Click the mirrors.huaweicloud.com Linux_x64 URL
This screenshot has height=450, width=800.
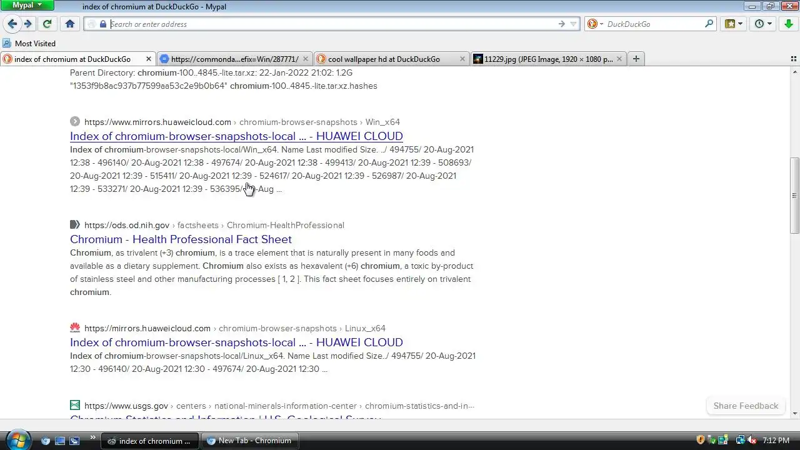click(x=235, y=328)
